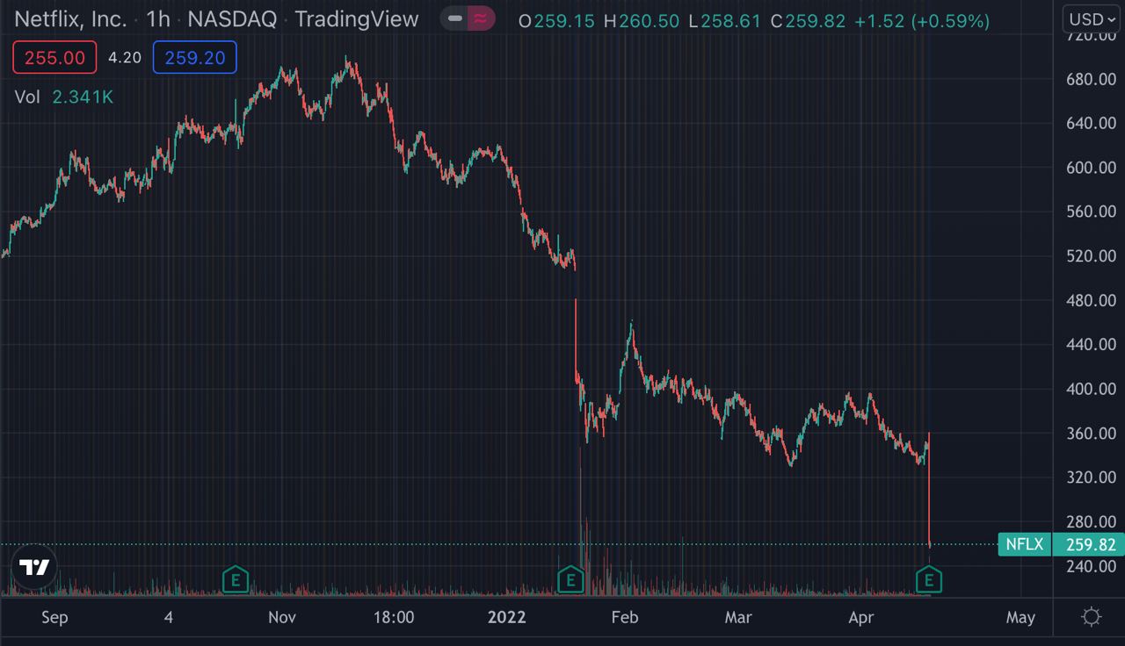Click the 259.82 current price label
The height and width of the screenshot is (646, 1125).
coord(1091,545)
